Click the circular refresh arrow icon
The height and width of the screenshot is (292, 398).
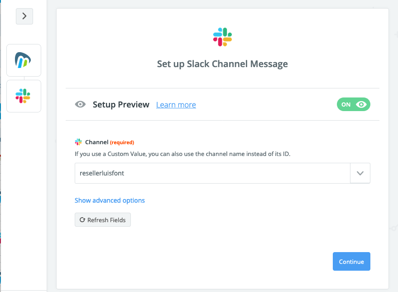(82, 220)
